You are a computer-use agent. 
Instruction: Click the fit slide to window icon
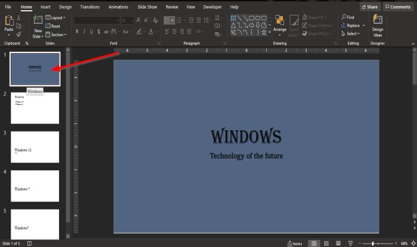[x=413, y=243]
